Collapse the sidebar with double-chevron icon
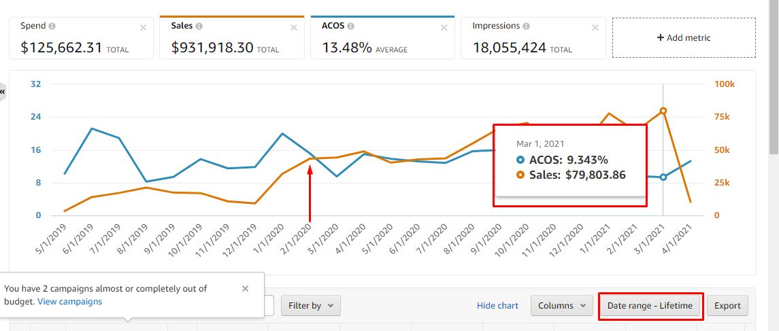The image size is (779, 331). pos(3,92)
